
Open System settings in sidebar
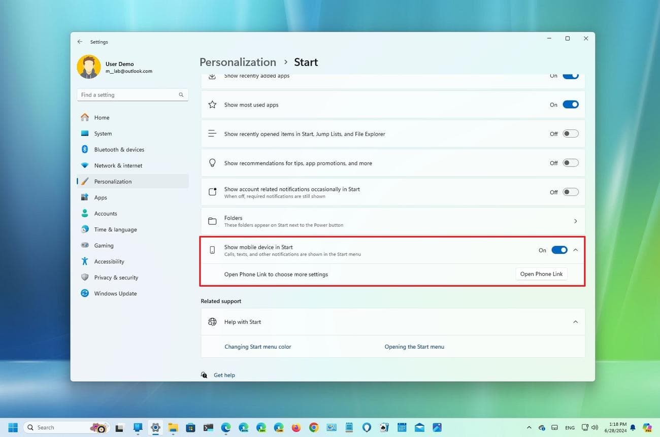(x=133, y=133)
